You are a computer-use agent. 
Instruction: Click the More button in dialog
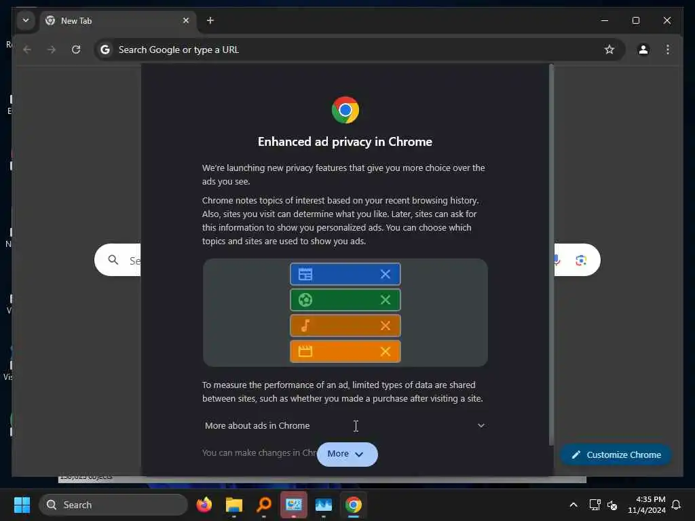pyautogui.click(x=347, y=454)
